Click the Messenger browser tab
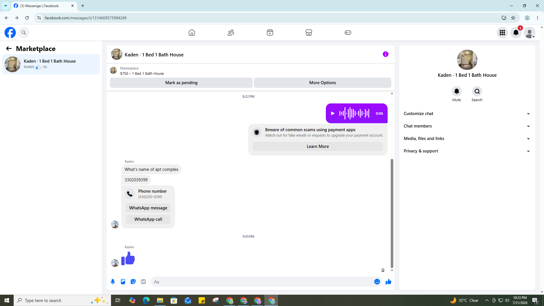The height and width of the screenshot is (306, 544). 44,6
